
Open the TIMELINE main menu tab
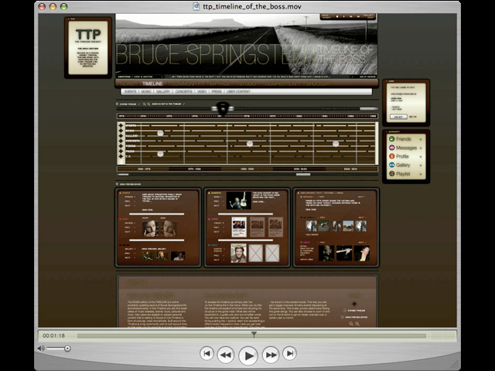coord(152,83)
